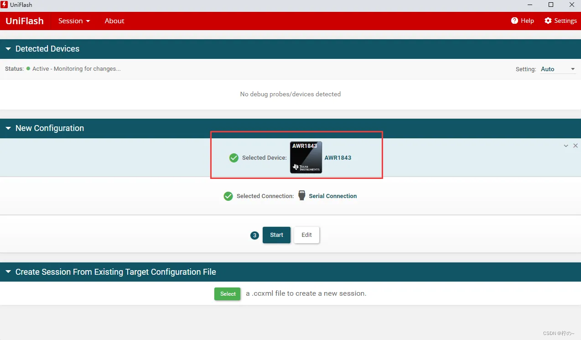Viewport: 581px width, 340px height.
Task: Click the Start button
Action: (276, 235)
